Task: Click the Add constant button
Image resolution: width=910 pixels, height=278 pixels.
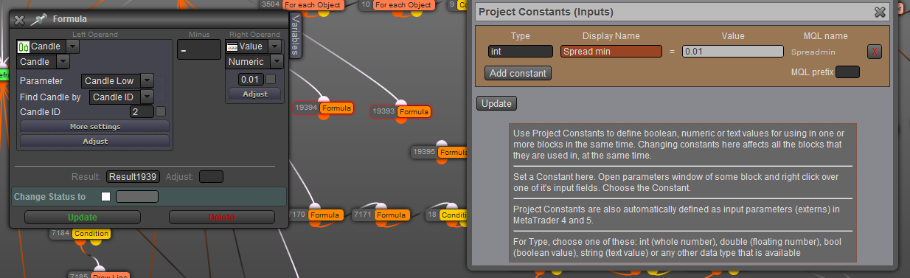Action: click(518, 73)
